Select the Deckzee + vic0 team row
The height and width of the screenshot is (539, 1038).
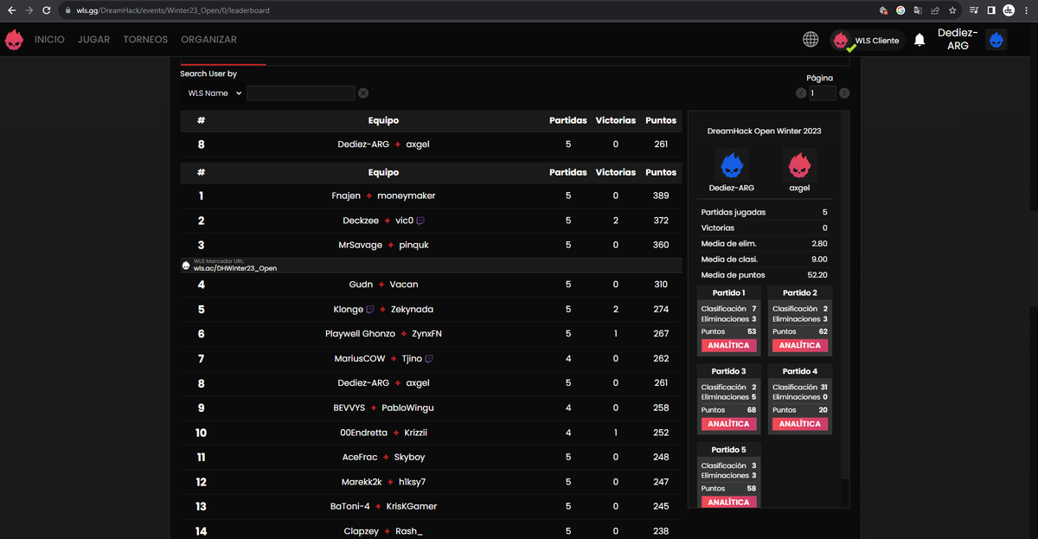coord(431,221)
